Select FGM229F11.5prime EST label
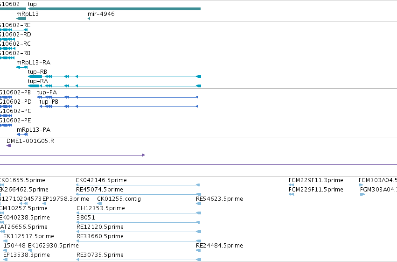Screen dimensions: 397x262 [316, 190]
